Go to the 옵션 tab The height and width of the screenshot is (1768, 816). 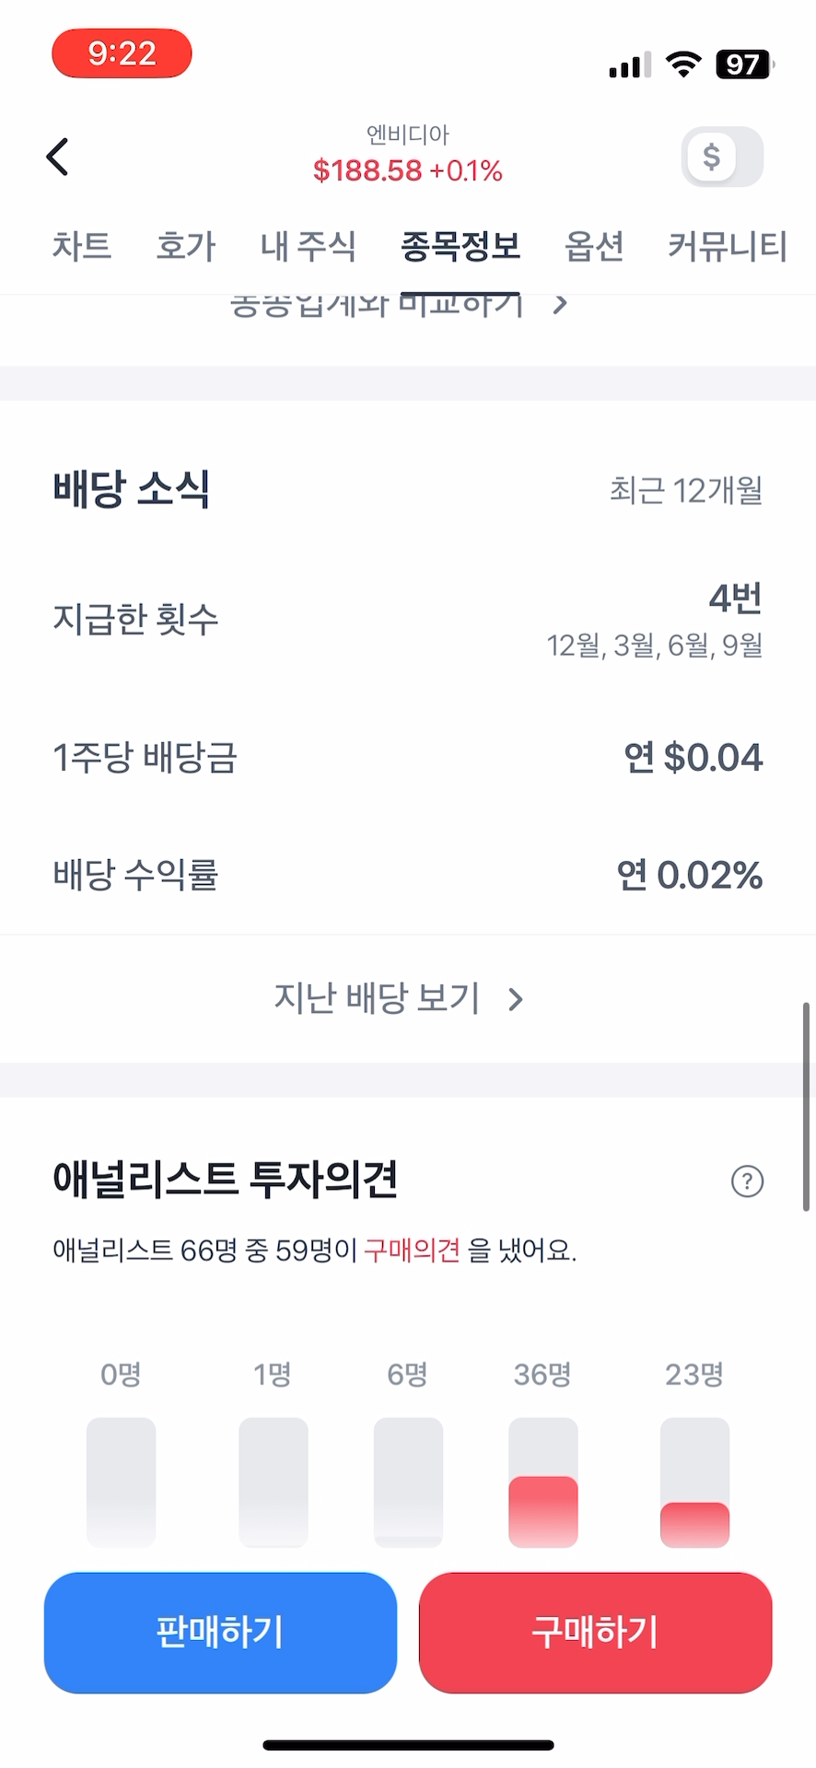(594, 246)
